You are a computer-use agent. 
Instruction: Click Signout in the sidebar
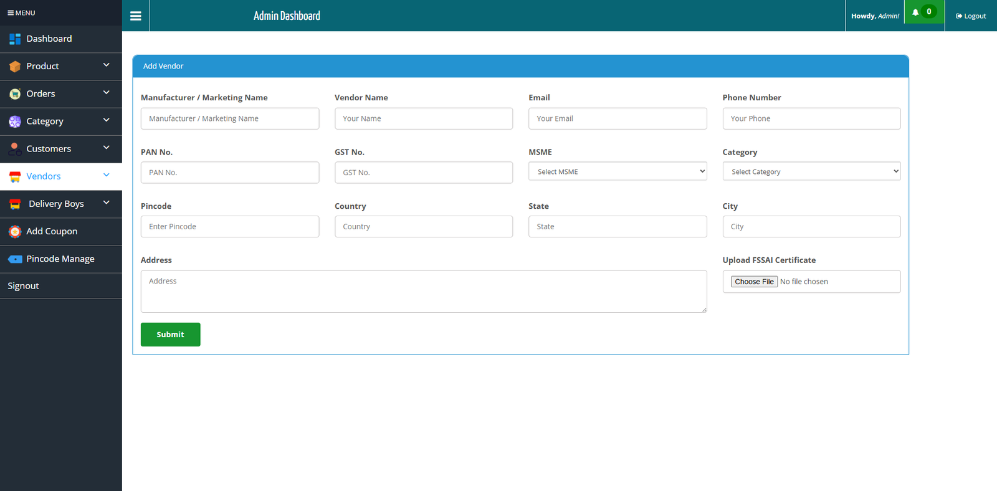pos(61,286)
